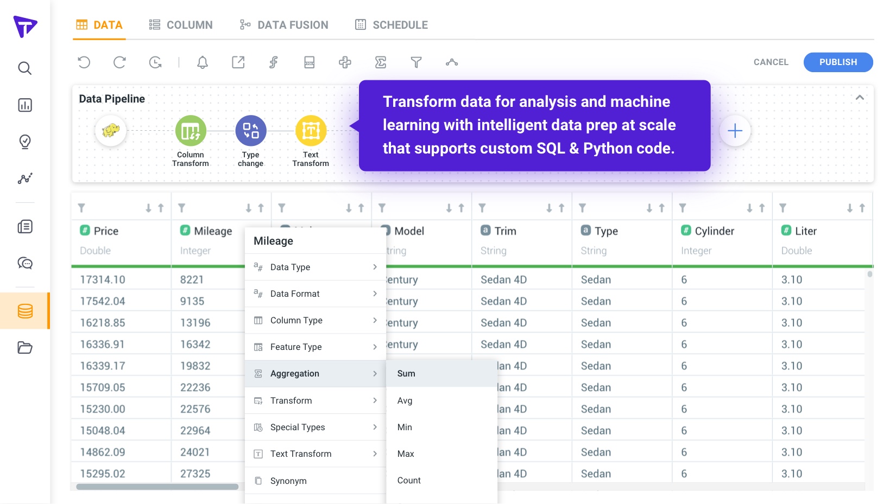Viewport: 896px width, 504px height.
Task: Click the filter funnel in toolbar
Action: pyautogui.click(x=416, y=62)
